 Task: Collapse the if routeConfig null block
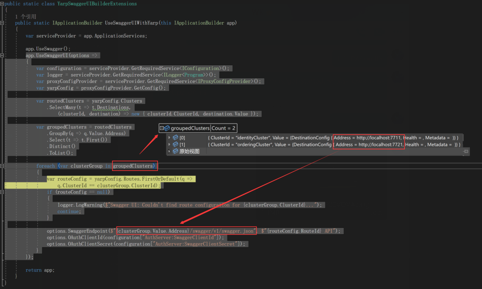coord(2,192)
